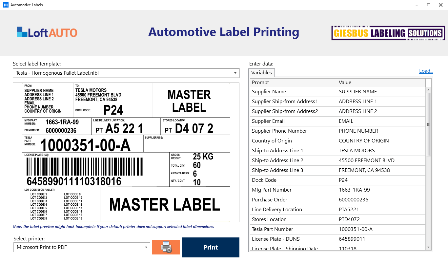Viewport: 448px width, 262px height.
Task: Edit the Mfg Part Number value 1663-1RA-99
Action: point(381,190)
